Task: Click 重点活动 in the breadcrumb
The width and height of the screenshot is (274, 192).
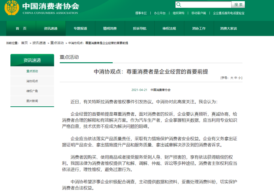Action: click(57, 43)
